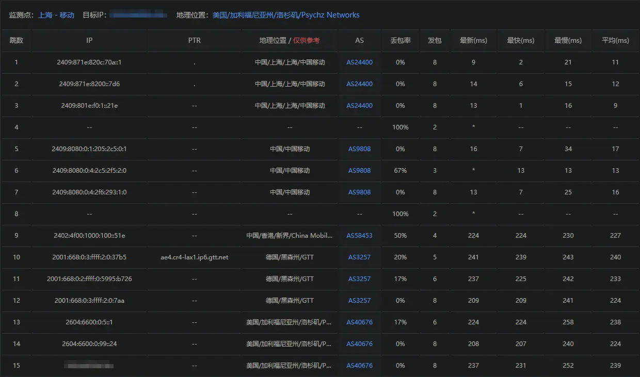Click IP address 2409:871e:820c:70a::1

coord(89,62)
